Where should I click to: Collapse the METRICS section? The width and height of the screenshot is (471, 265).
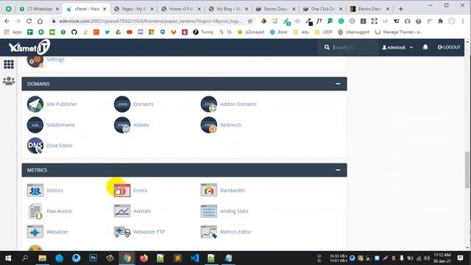coord(338,170)
